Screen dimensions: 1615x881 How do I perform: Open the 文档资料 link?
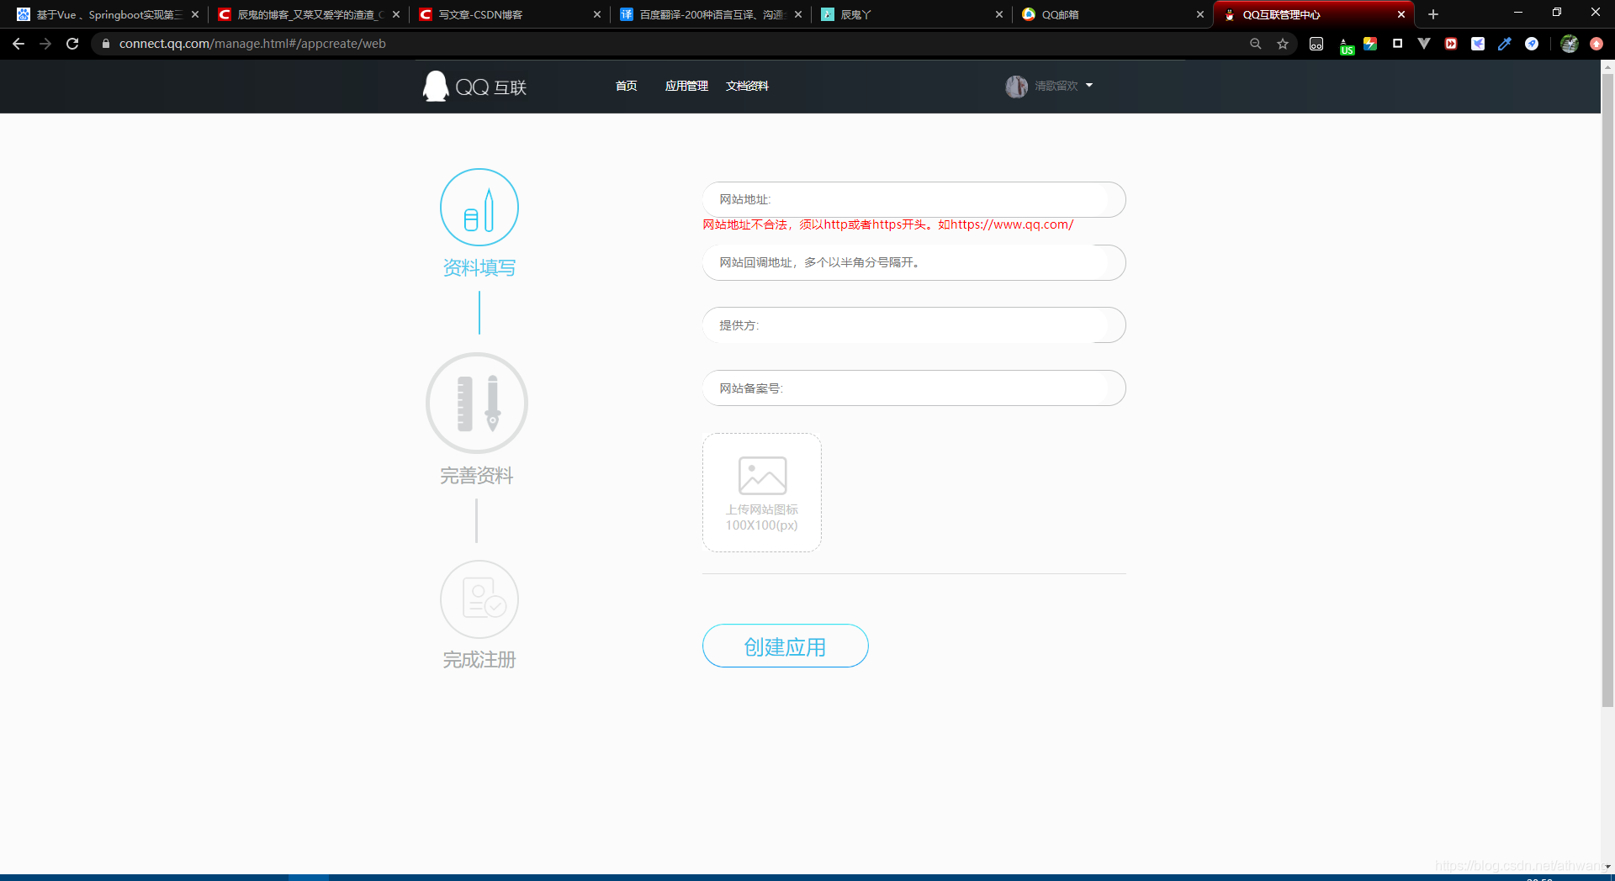[x=747, y=86]
